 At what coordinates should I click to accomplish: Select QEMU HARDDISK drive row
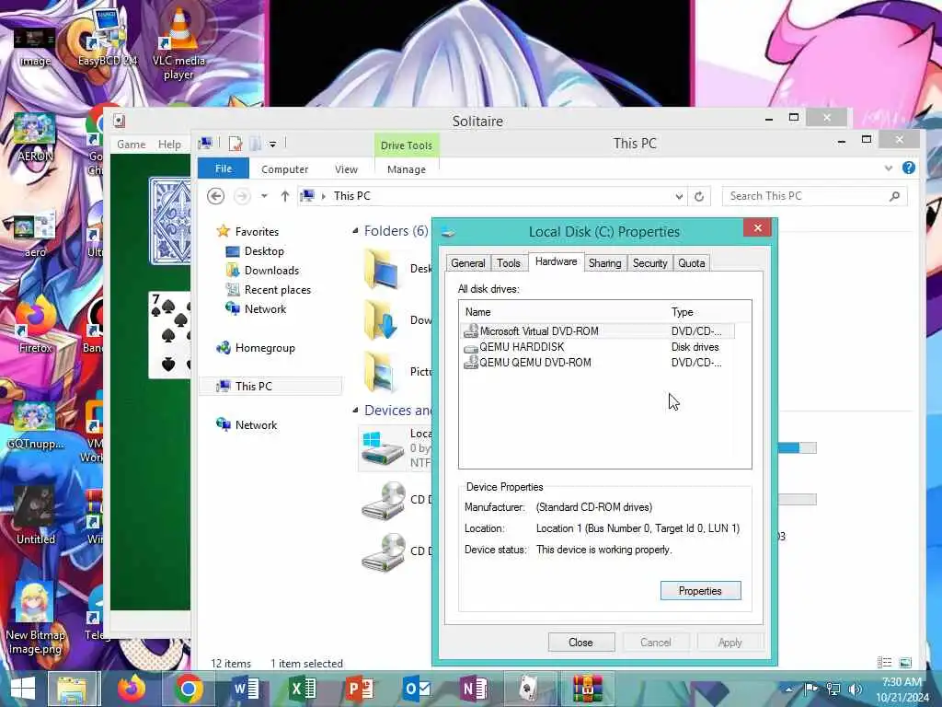coord(598,347)
